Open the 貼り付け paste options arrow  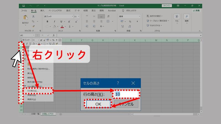(25, 25)
